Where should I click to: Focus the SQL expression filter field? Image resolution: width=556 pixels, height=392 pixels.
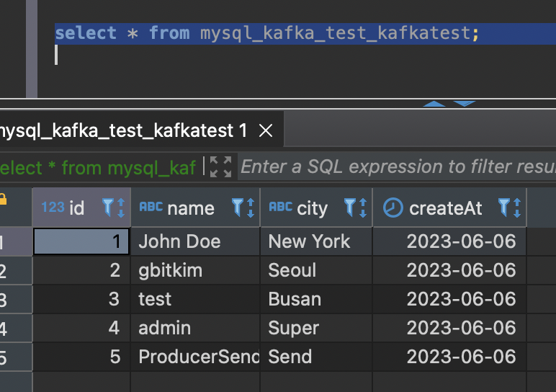coord(398,167)
